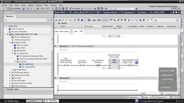Viewport: 184px width, 103px height.
Task: Expand the Technology objects node
Action: pyautogui.click(x=10, y=72)
